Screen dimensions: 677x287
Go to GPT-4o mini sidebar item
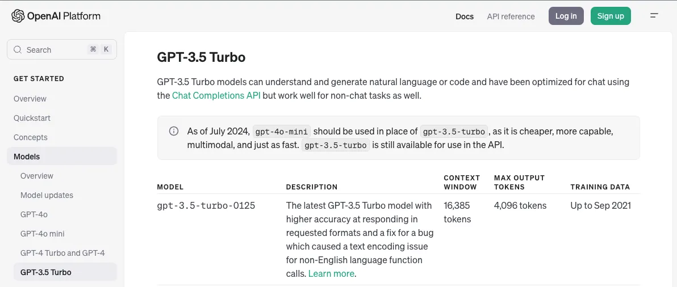[42, 234]
